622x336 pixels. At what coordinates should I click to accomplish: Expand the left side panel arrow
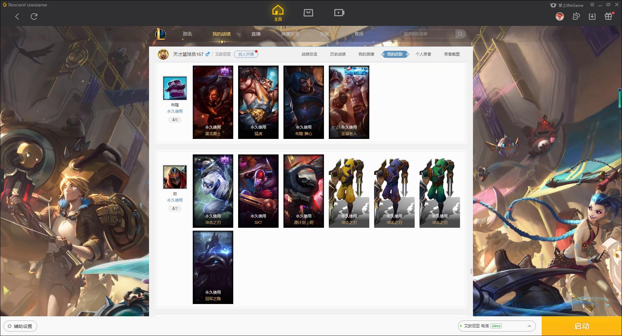pos(2,180)
